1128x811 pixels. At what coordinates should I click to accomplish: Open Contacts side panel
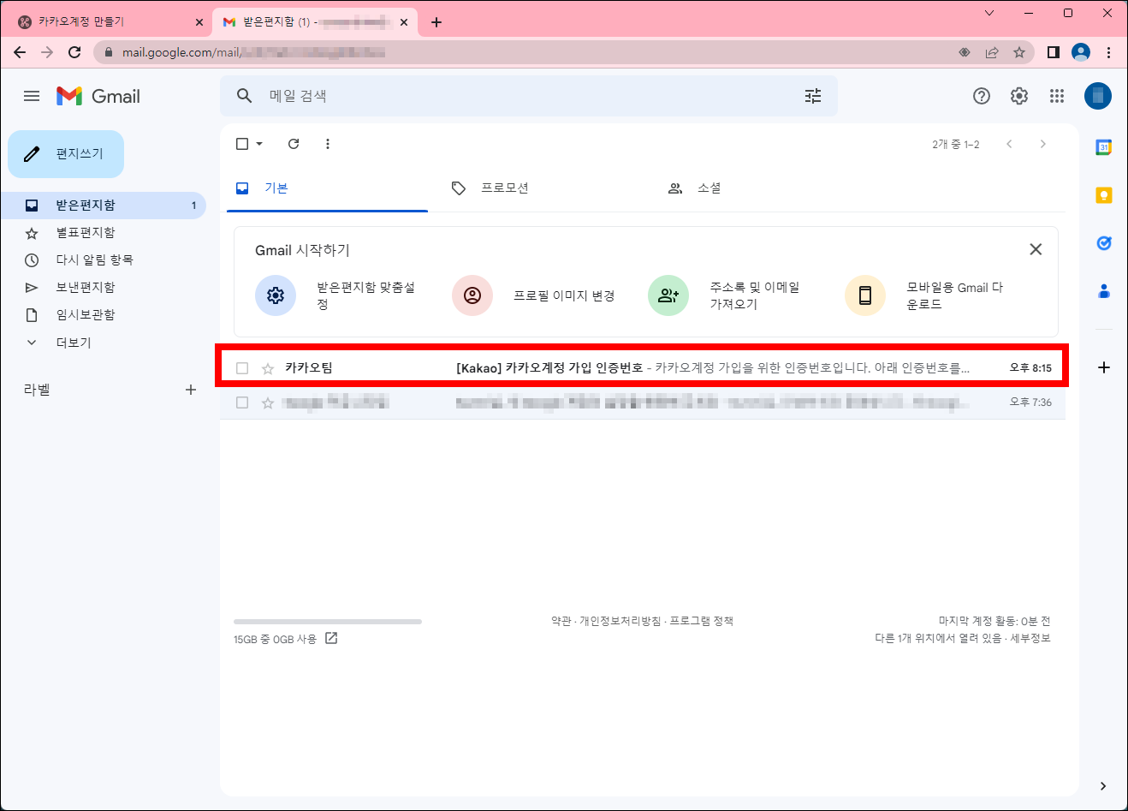(1104, 291)
